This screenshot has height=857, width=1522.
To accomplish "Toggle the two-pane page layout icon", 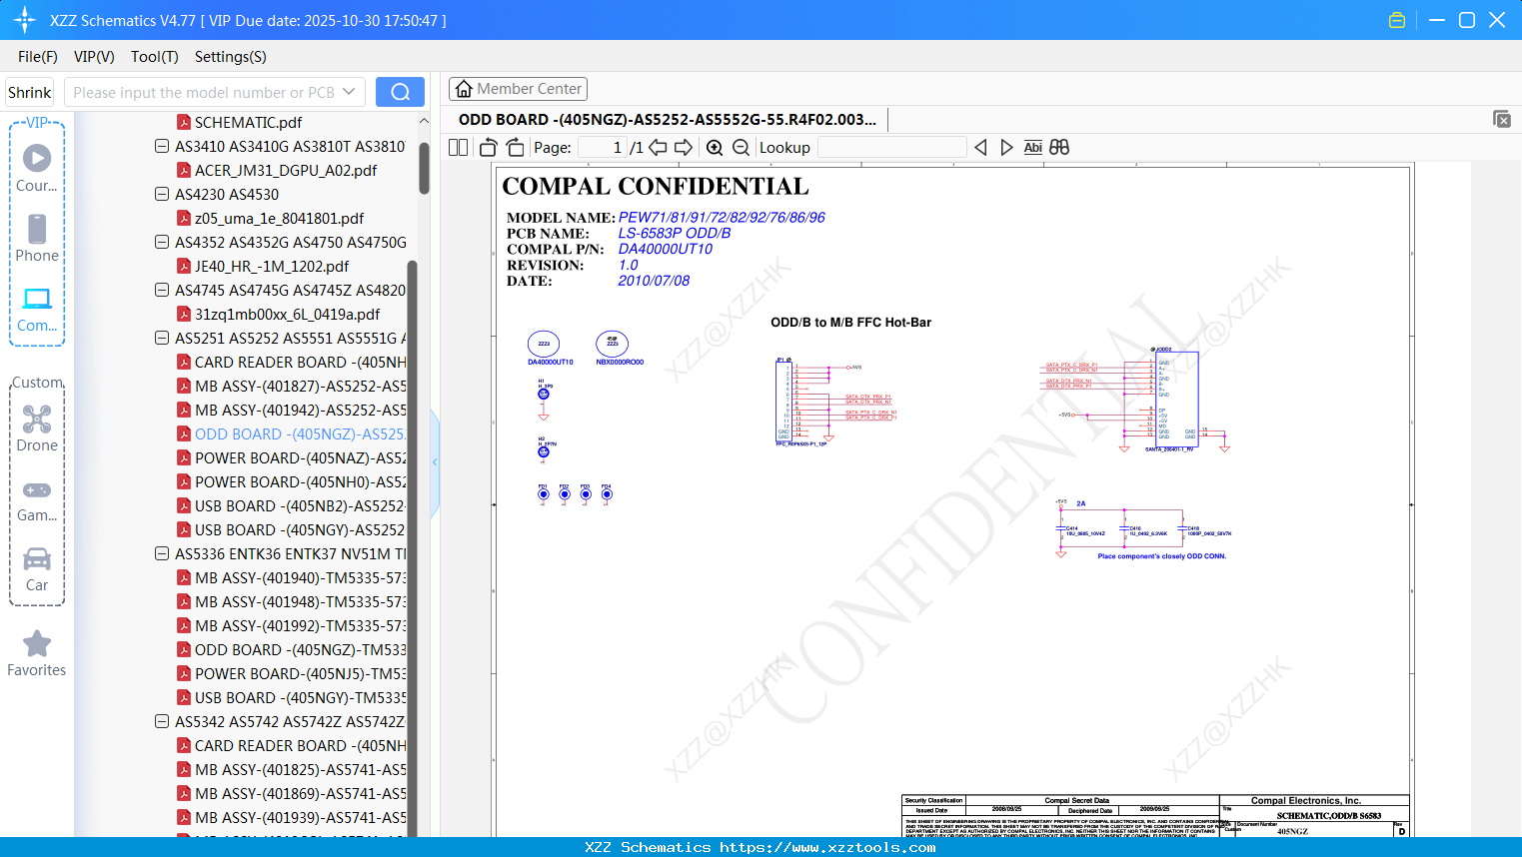I will tap(459, 147).
